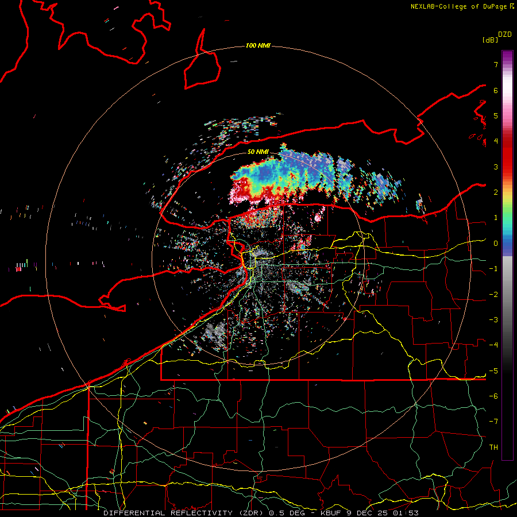Click the -1 value on color scale
This screenshot has height=517, width=517.
493,269
